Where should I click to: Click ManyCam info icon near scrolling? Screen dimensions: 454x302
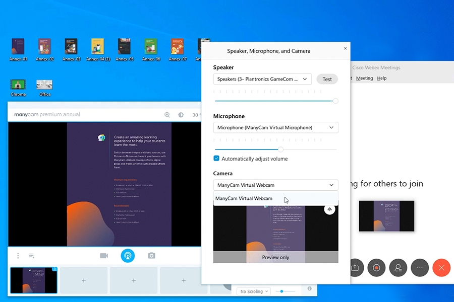(x=310, y=288)
